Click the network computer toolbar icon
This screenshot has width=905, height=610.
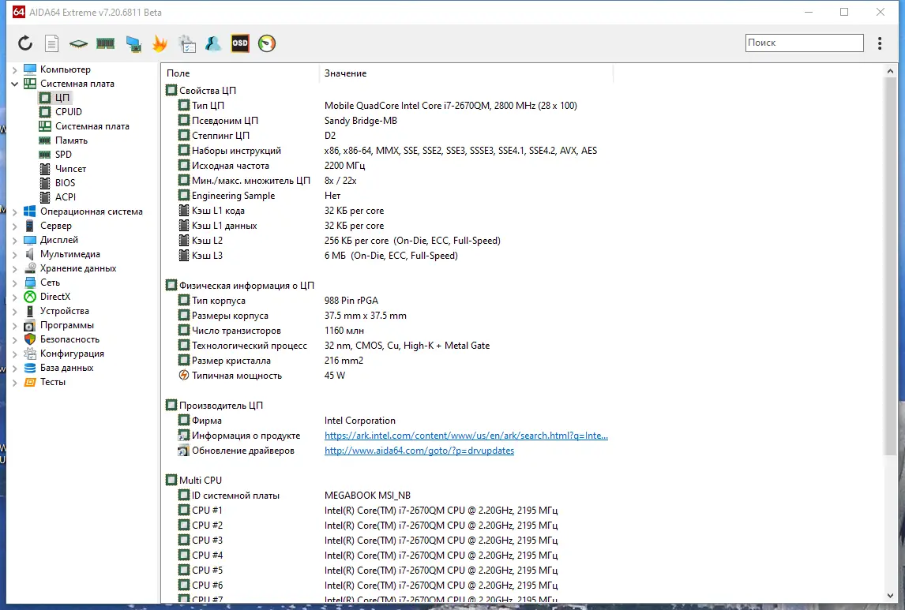tap(133, 44)
